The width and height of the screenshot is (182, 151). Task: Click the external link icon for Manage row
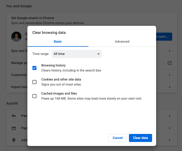[170, 63]
